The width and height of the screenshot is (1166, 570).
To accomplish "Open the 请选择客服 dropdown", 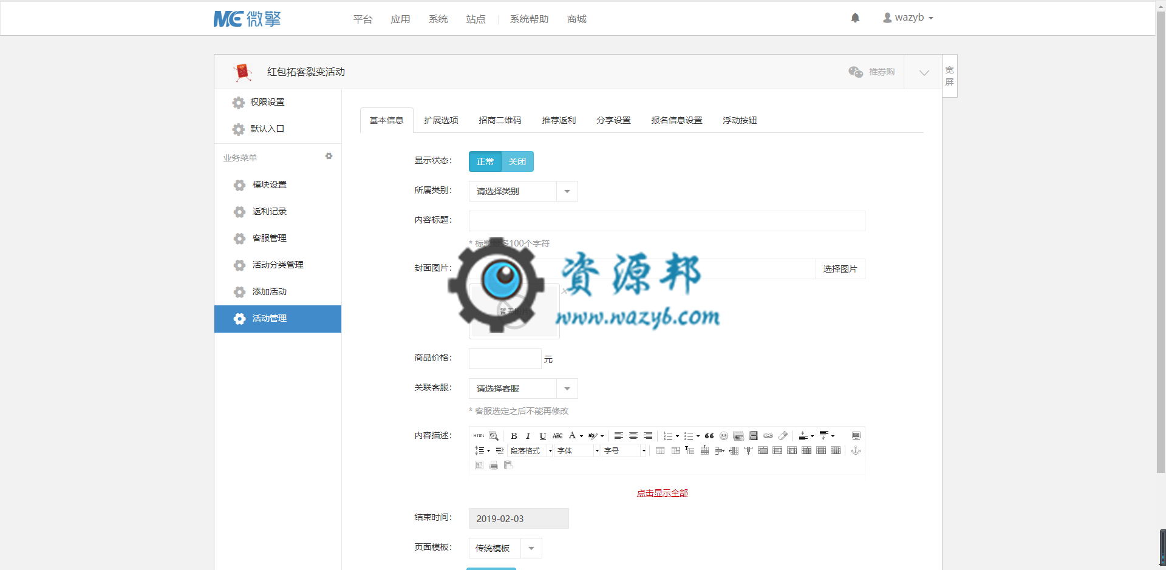I will pyautogui.click(x=523, y=388).
